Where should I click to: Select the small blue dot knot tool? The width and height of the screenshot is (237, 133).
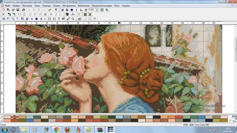(32, 19)
